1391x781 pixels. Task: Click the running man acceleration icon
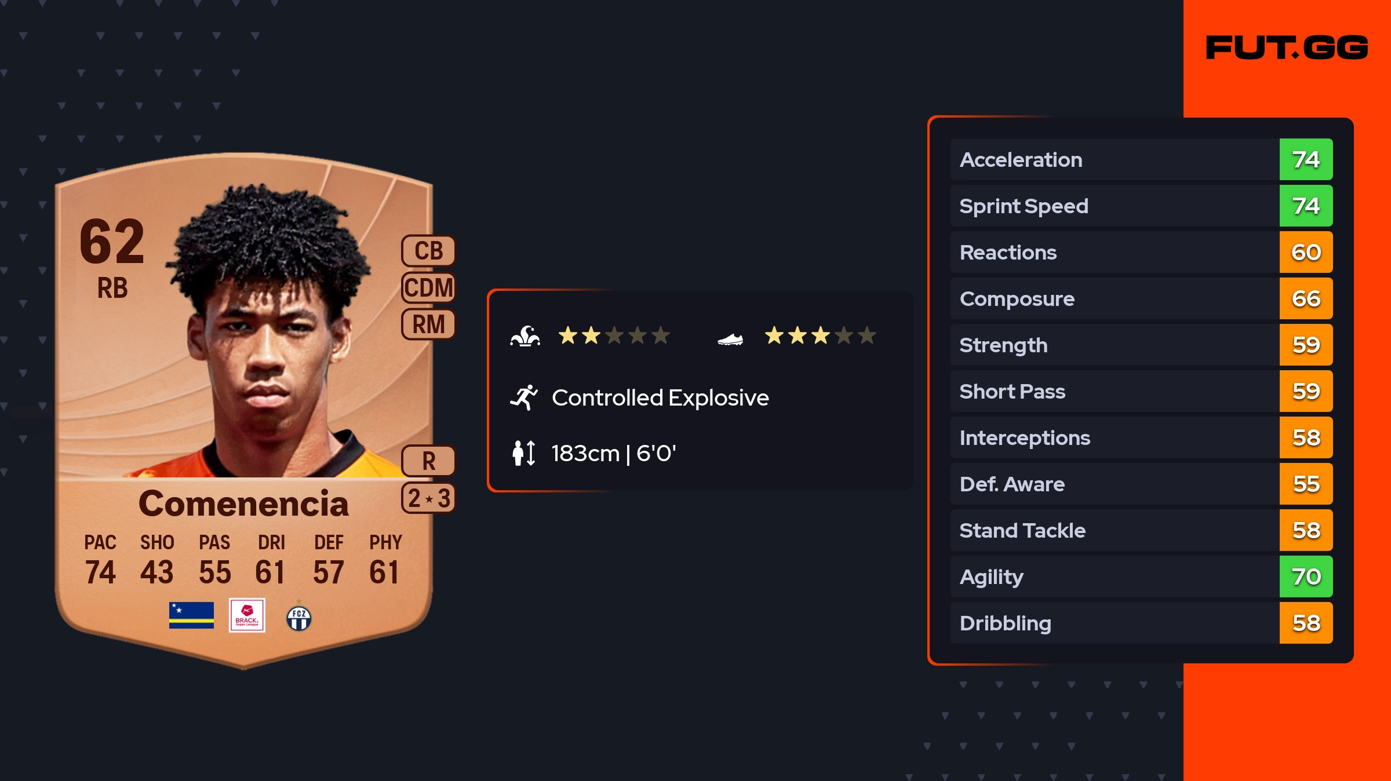point(524,397)
